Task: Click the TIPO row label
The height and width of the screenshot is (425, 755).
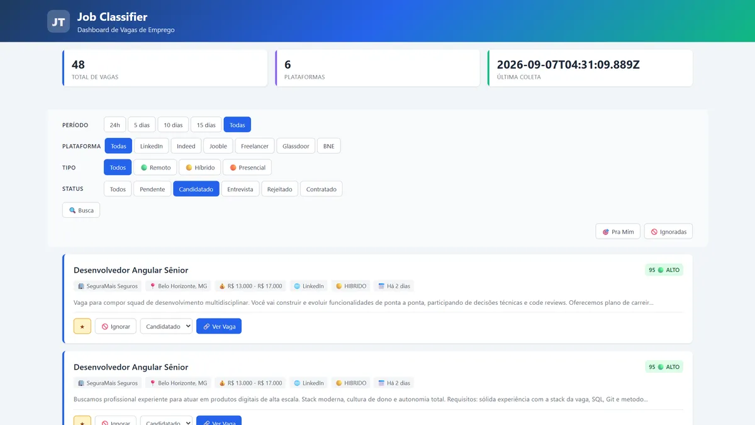Action: pyautogui.click(x=69, y=167)
